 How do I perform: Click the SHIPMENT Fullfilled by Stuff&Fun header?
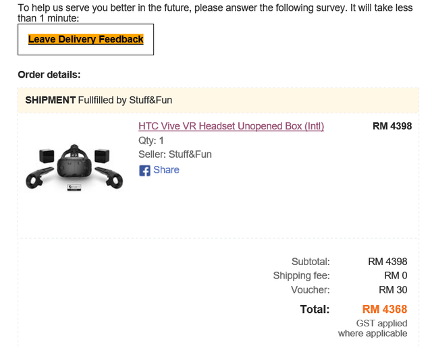coord(99,100)
